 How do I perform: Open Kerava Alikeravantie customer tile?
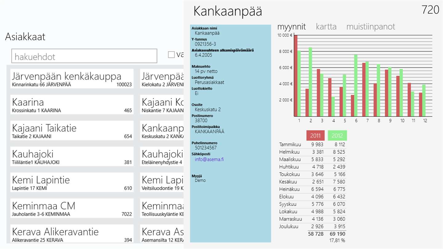(x=72, y=234)
